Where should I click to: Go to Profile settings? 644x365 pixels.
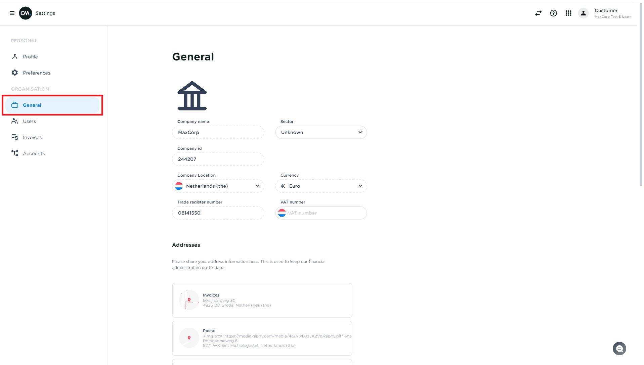tap(30, 57)
